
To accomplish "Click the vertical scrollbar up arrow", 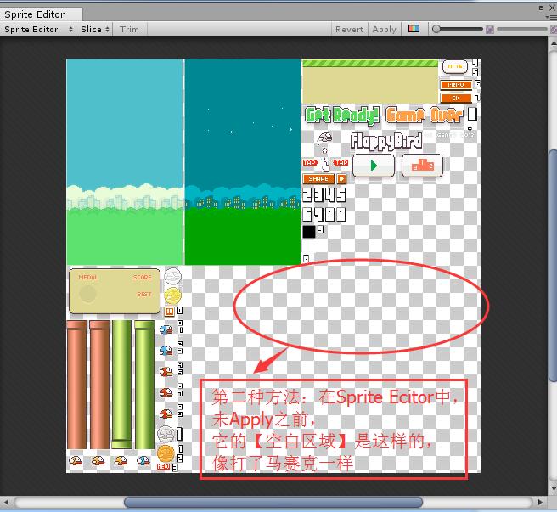I will tap(553, 43).
